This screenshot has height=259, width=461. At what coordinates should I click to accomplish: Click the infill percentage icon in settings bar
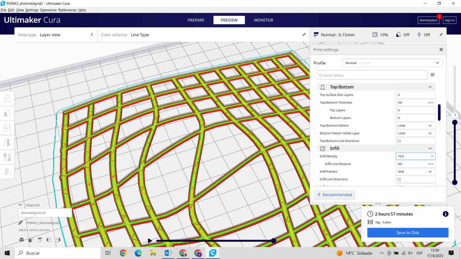[375, 35]
